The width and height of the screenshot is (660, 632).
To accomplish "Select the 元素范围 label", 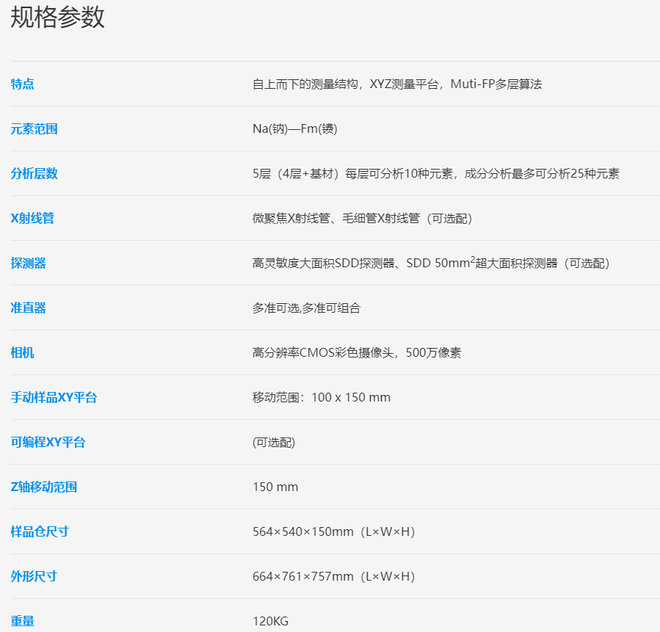I will pos(35,129).
